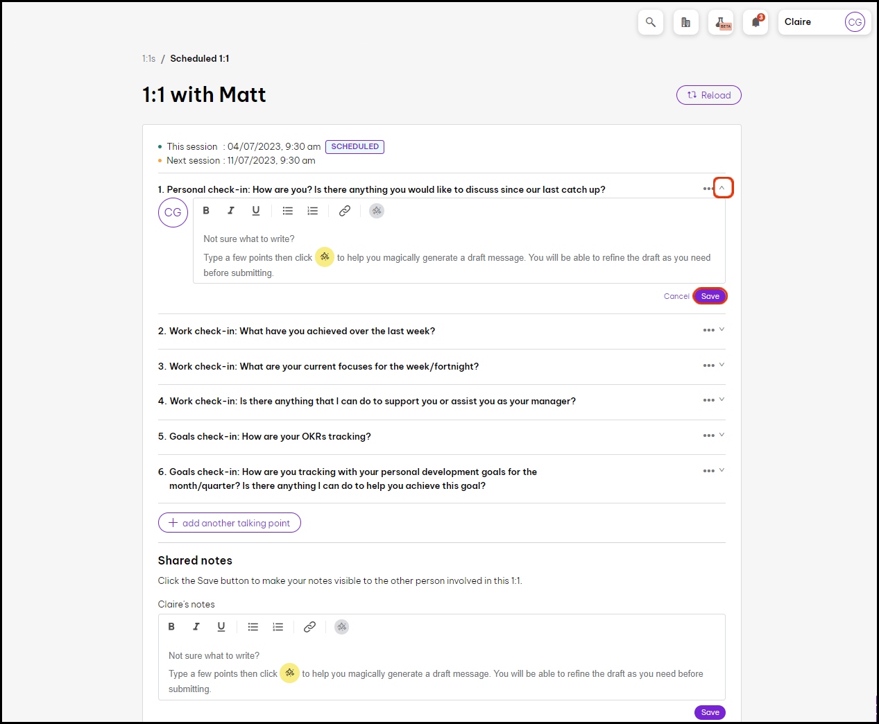Toggle underline in Claire's notes editor
This screenshot has height=724, width=879.
point(221,627)
